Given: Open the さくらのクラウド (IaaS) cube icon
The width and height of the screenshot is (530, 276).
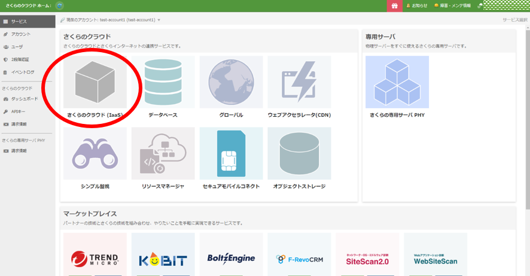Looking at the screenshot, I should (95, 82).
